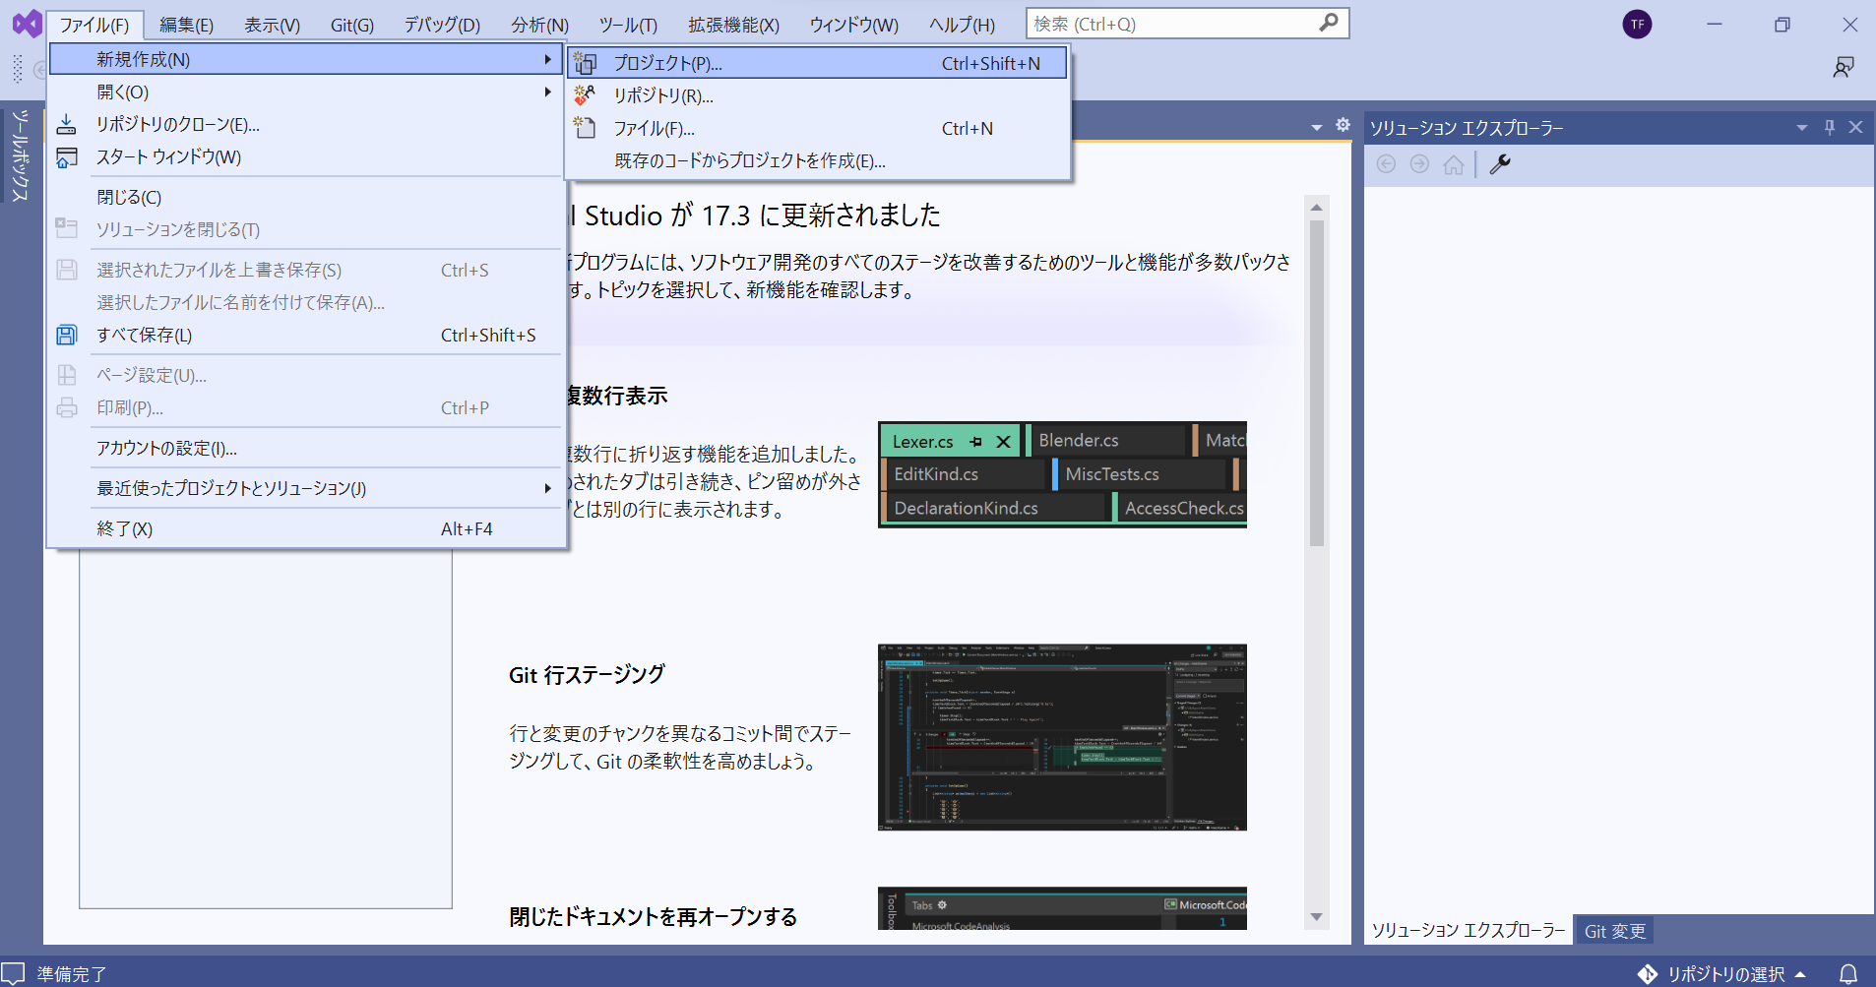Open the デバッグ(D) menu

[442, 25]
